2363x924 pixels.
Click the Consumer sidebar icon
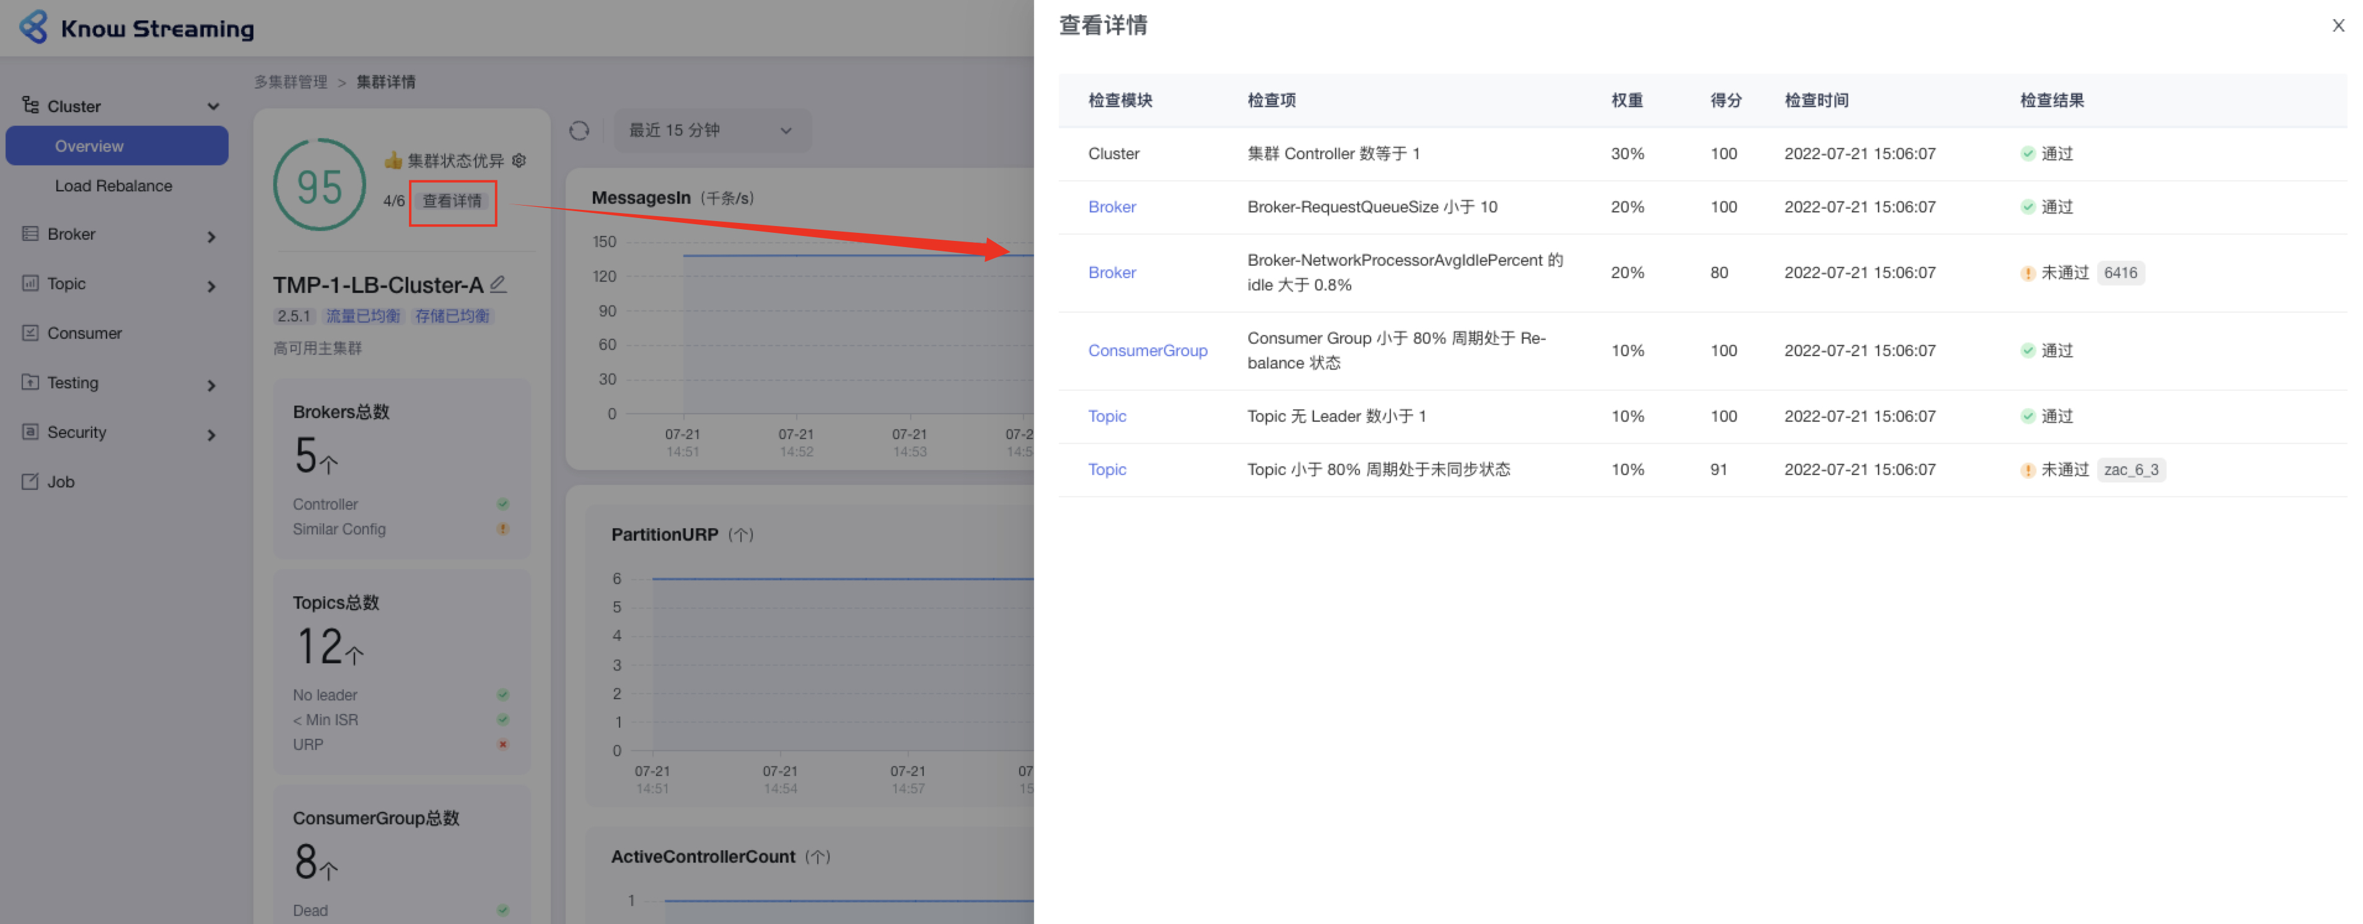pyautogui.click(x=30, y=333)
